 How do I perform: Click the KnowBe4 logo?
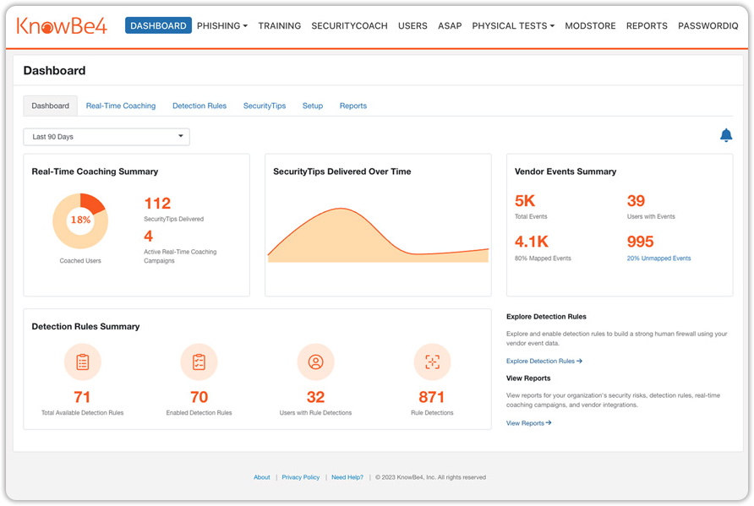coord(62,25)
